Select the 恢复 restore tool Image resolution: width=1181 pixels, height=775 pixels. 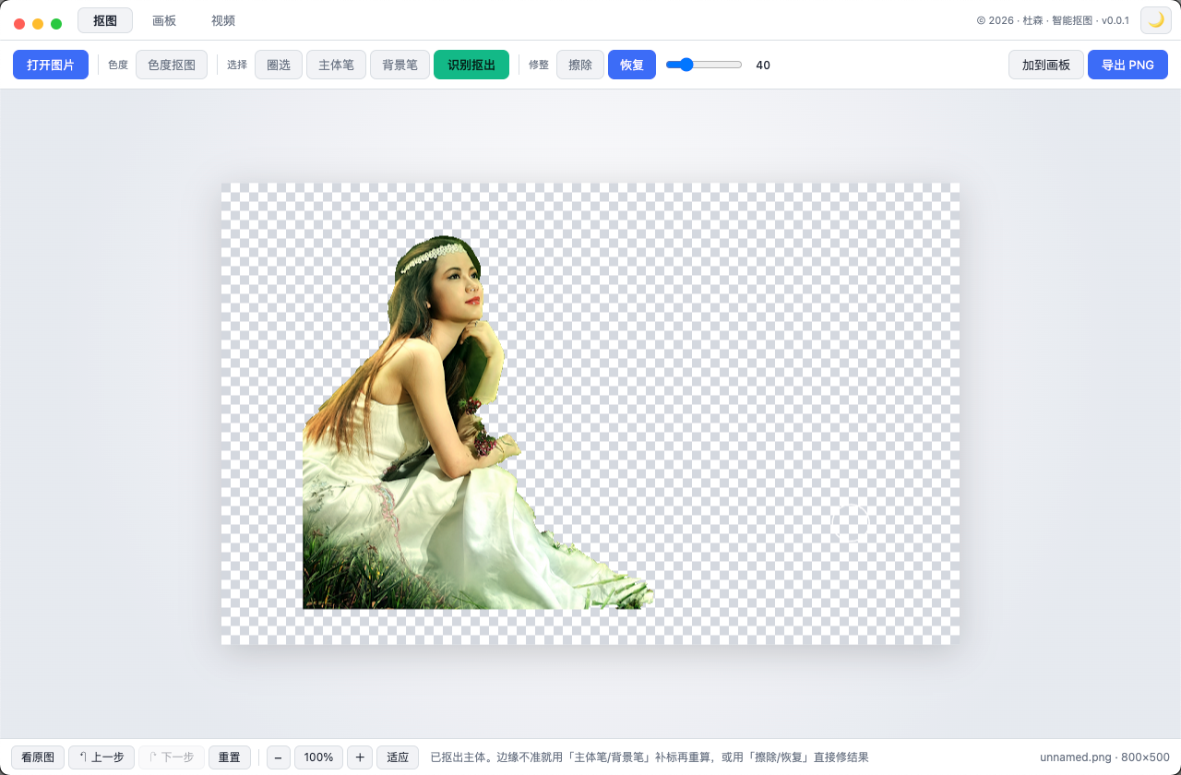(632, 65)
